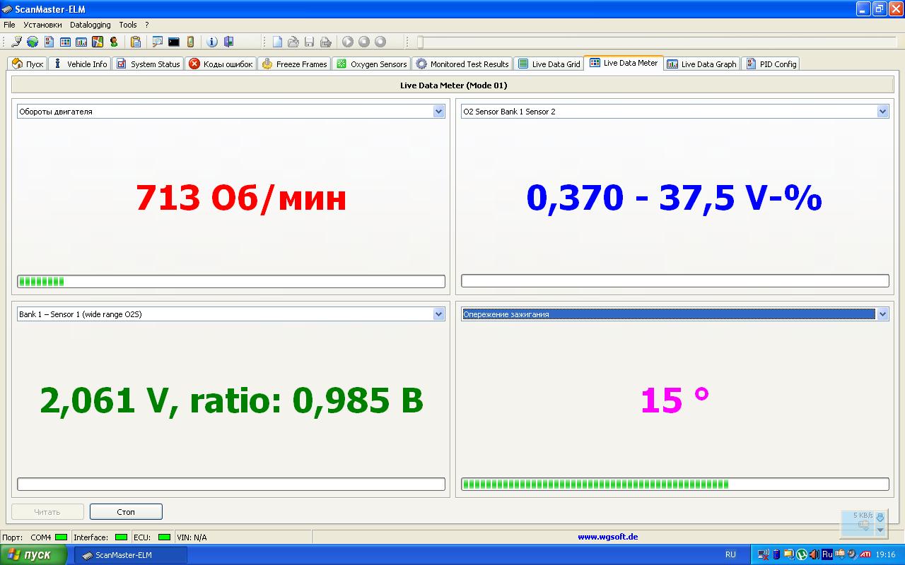Click the magnifier monitor toolbar icon
Viewport: 905px width, 565px height.
point(157,42)
